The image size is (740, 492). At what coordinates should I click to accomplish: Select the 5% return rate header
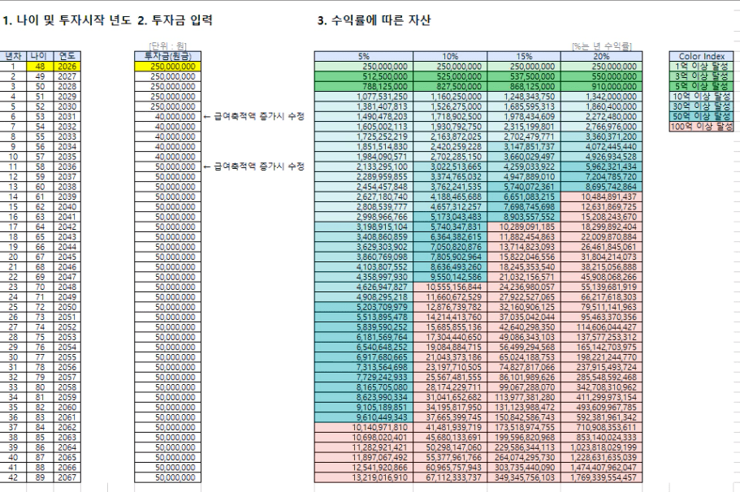click(364, 56)
